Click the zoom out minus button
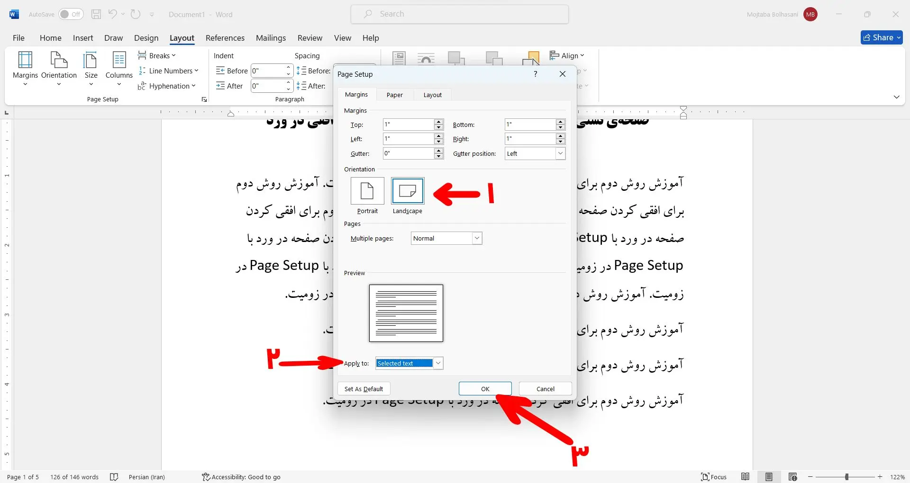The width and height of the screenshot is (910, 483). point(810,477)
